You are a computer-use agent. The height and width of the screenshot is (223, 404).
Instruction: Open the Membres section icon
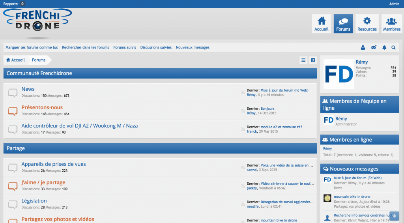pos(391,24)
